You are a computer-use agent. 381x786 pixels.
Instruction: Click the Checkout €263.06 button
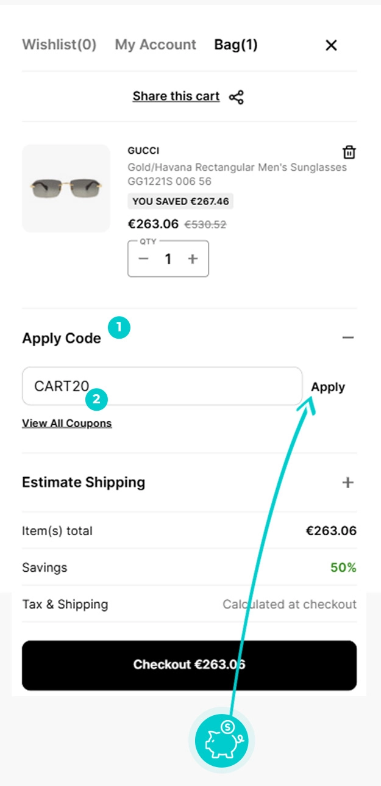coord(189,665)
